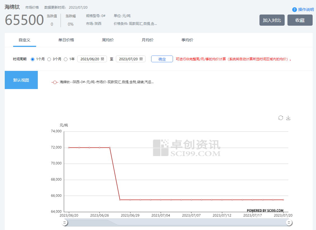The width and height of the screenshot is (316, 230).
Task: Open the help question mark icon
Action: click(x=294, y=9)
